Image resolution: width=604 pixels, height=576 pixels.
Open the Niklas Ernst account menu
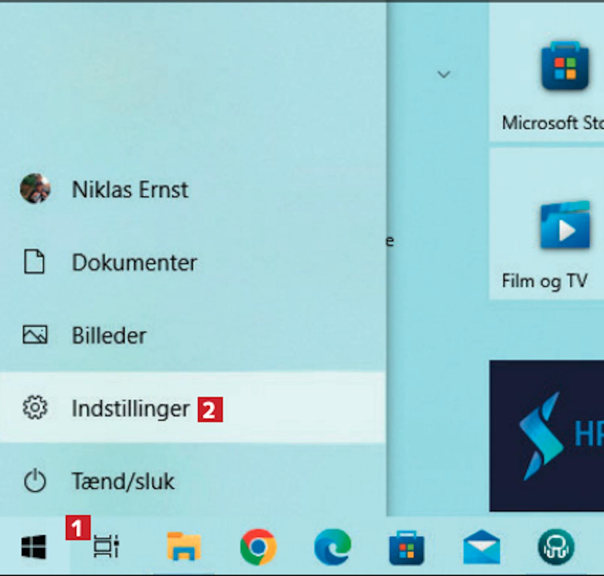click(x=130, y=189)
